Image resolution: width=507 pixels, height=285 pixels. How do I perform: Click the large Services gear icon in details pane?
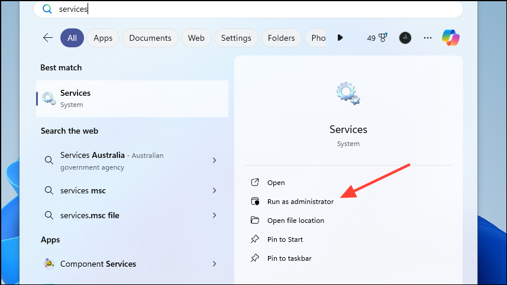pos(348,93)
